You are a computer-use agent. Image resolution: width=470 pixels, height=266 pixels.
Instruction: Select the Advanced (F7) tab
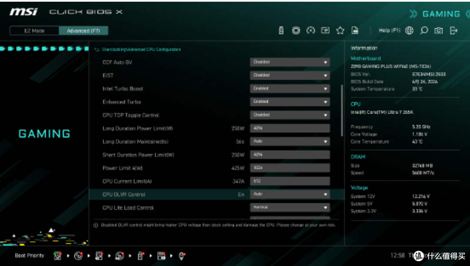pyautogui.click(x=83, y=30)
